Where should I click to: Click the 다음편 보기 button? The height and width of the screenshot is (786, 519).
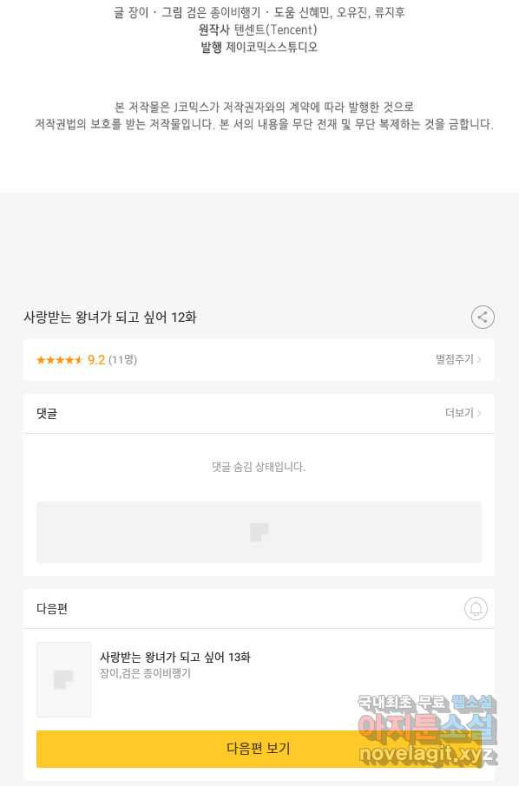click(x=259, y=749)
